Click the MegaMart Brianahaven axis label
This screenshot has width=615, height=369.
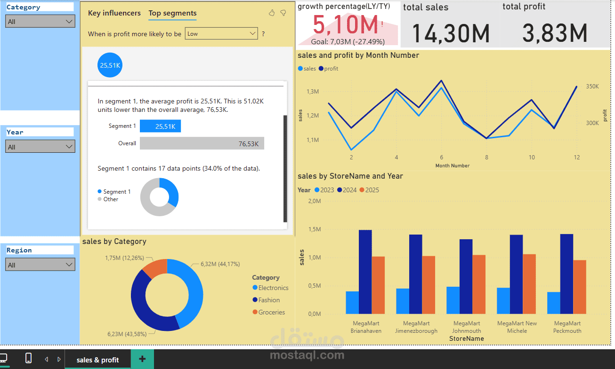click(x=365, y=327)
